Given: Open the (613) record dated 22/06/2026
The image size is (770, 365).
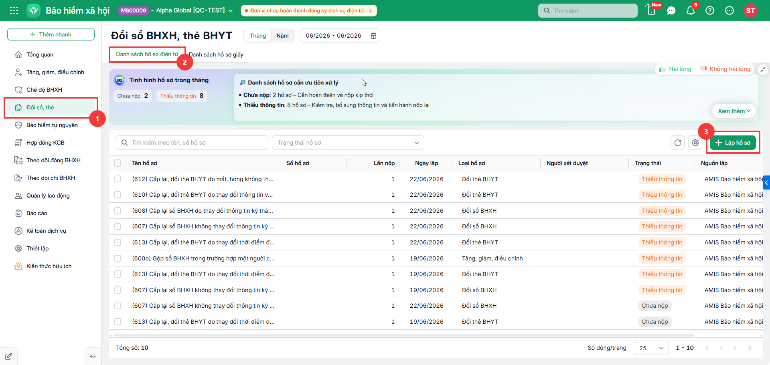Looking at the screenshot, I should (x=203, y=242).
